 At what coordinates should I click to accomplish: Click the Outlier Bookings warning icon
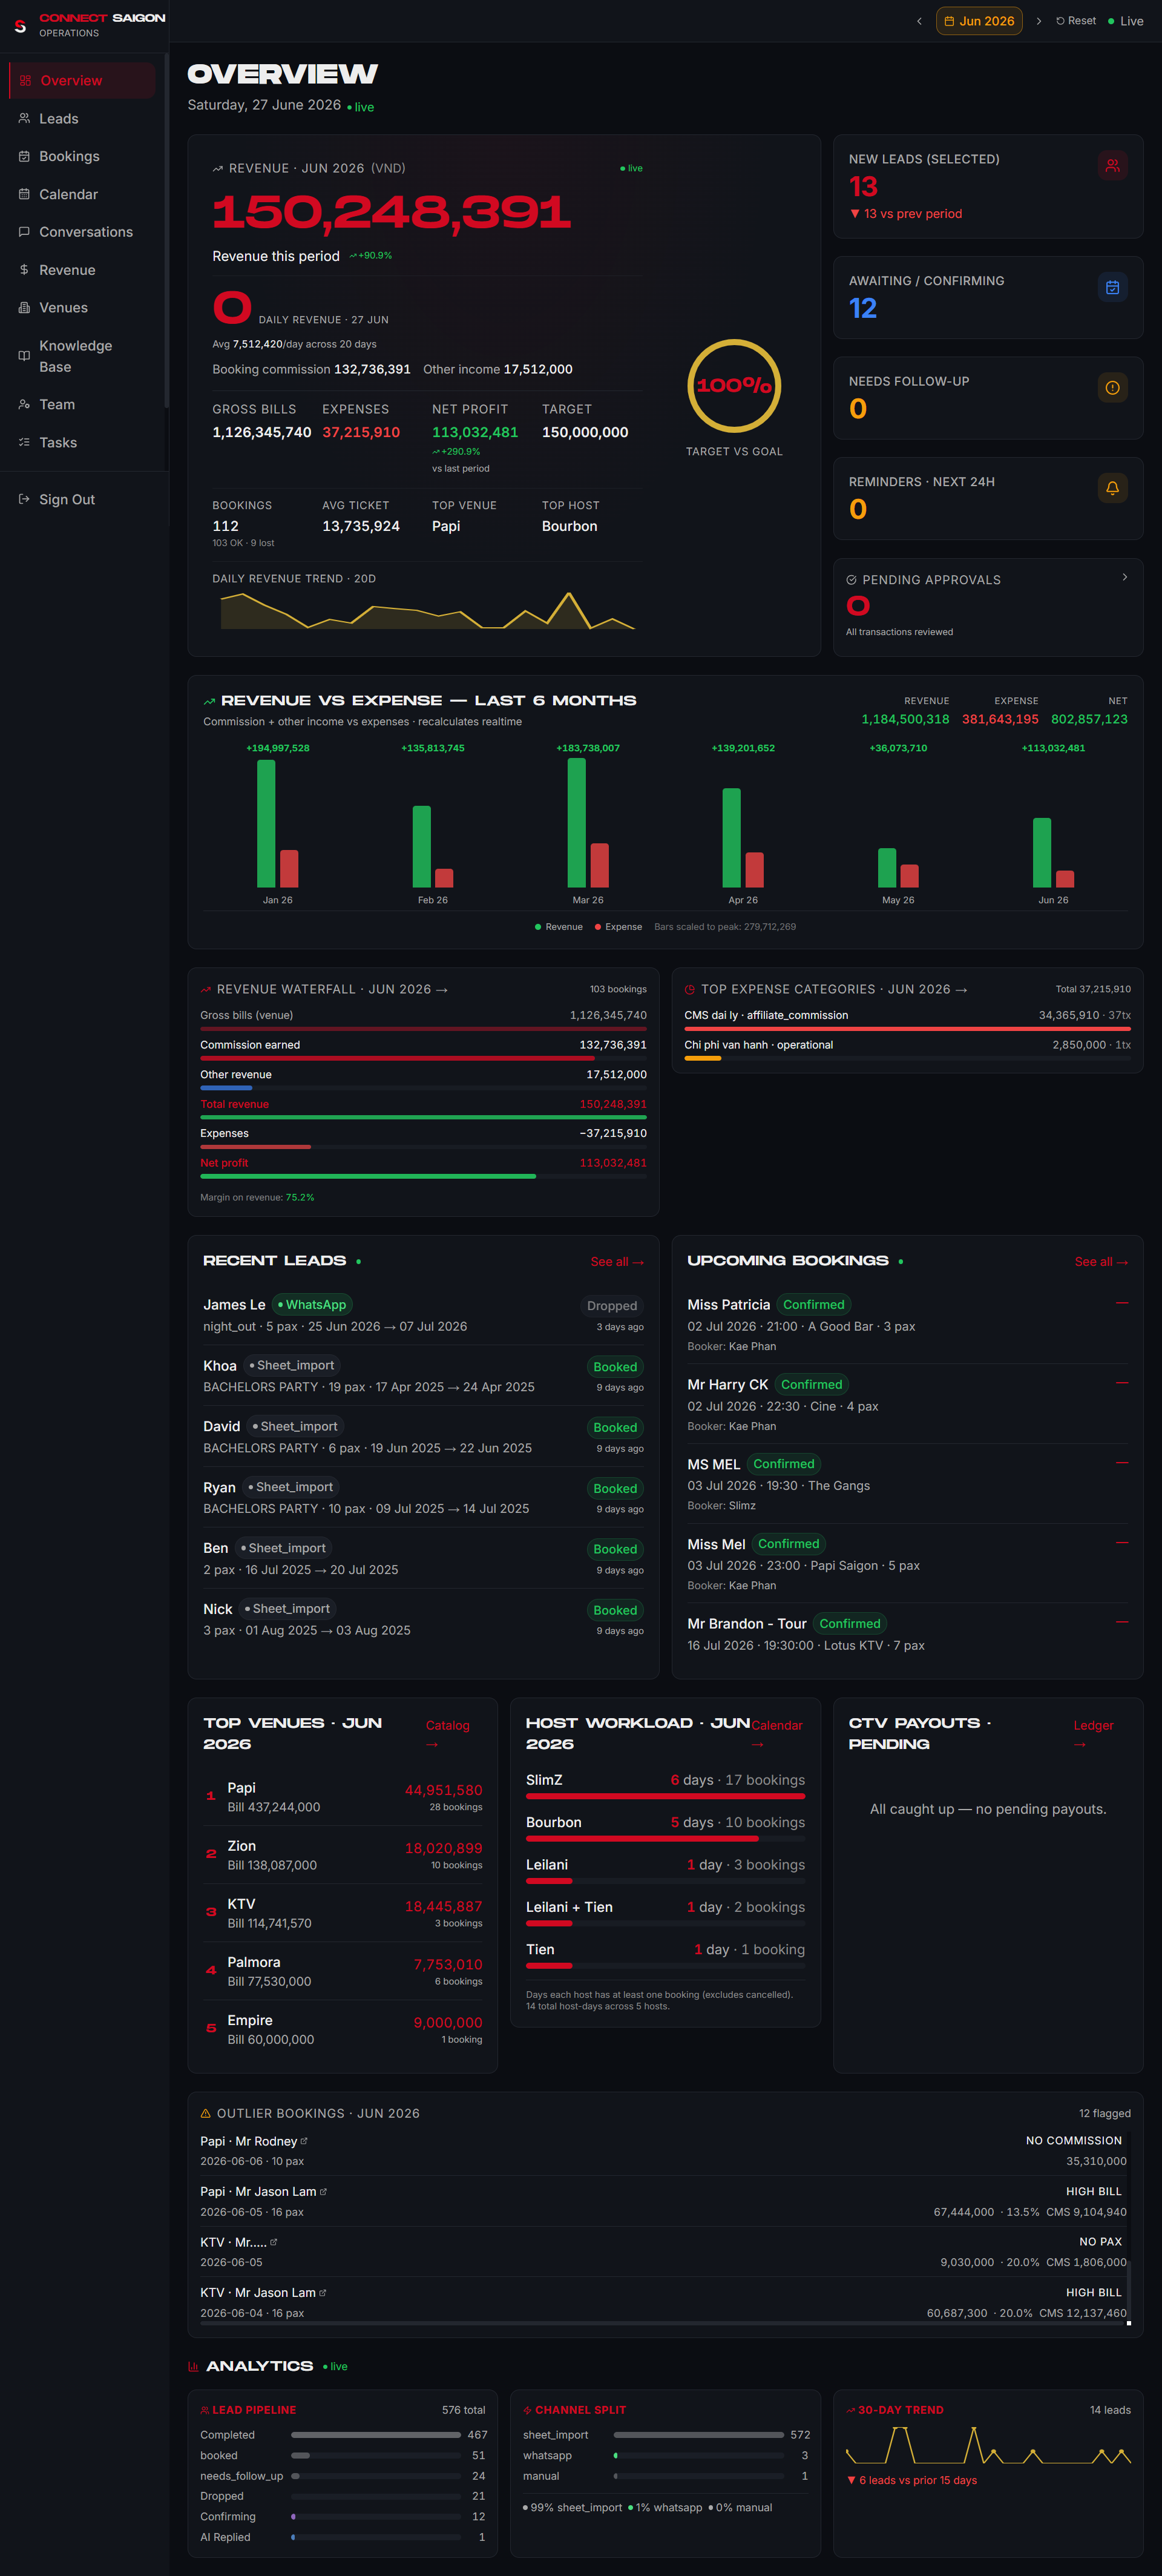tap(206, 2113)
